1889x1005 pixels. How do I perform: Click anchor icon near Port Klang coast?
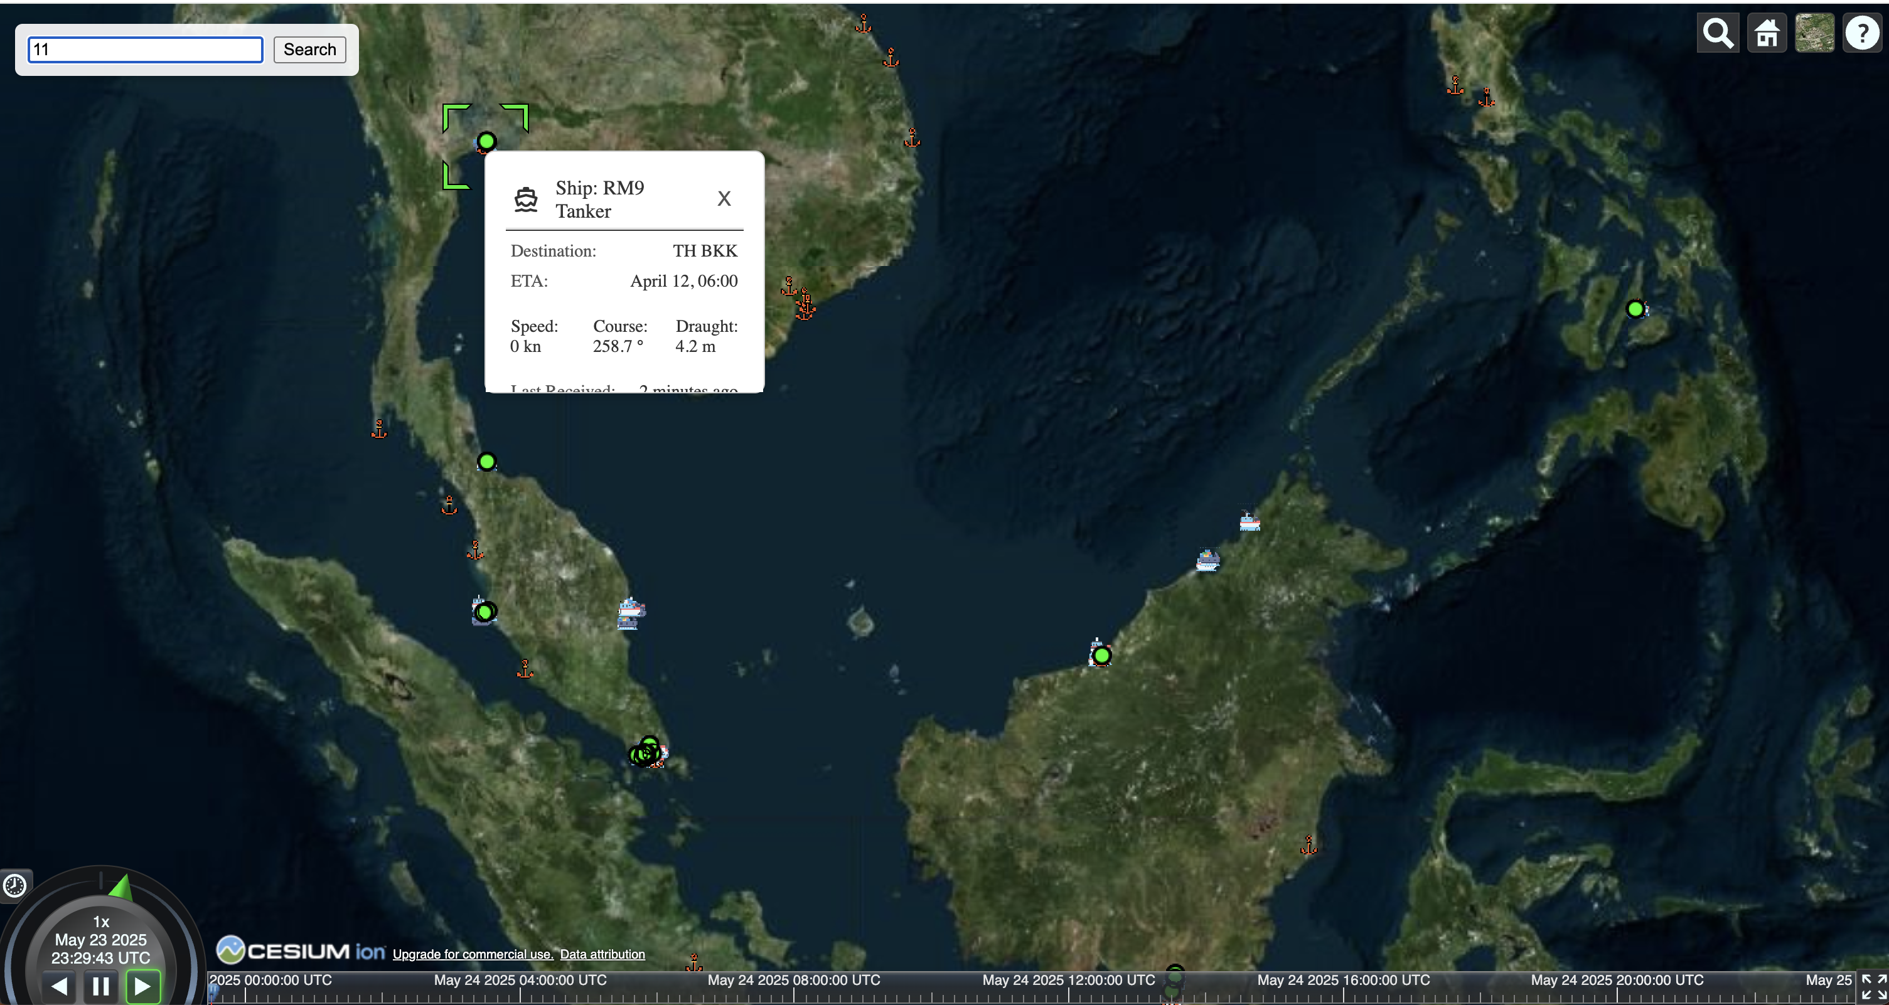pos(524,669)
